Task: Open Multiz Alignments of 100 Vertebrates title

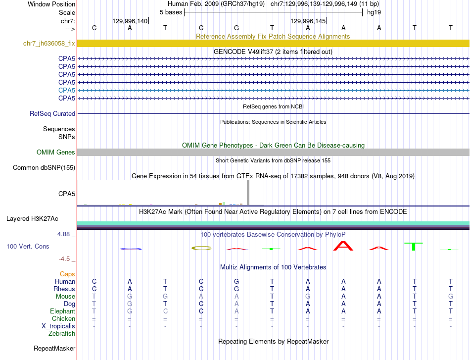Action: click(x=273, y=267)
